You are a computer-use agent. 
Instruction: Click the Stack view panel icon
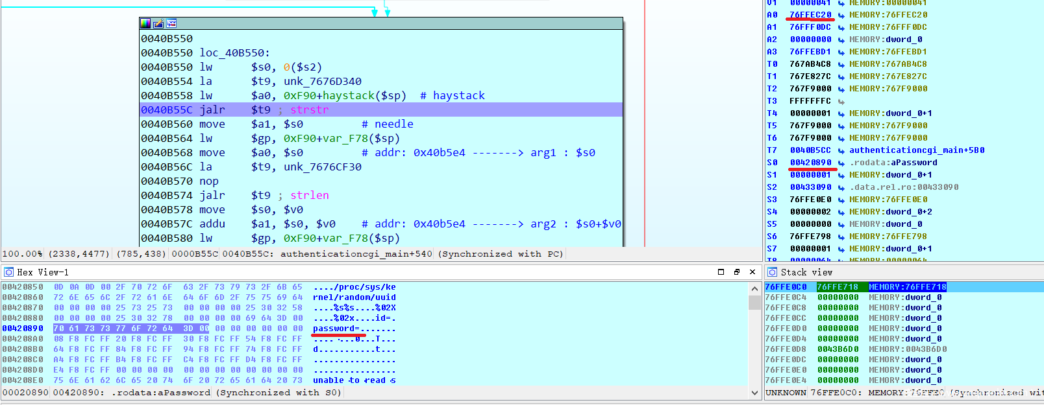coord(773,272)
